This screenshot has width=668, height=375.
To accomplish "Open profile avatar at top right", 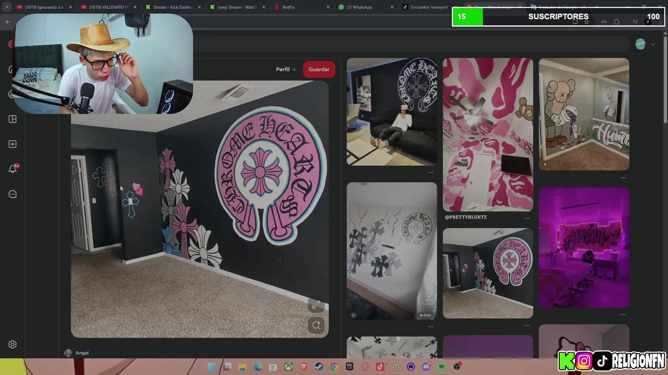I will [x=640, y=44].
